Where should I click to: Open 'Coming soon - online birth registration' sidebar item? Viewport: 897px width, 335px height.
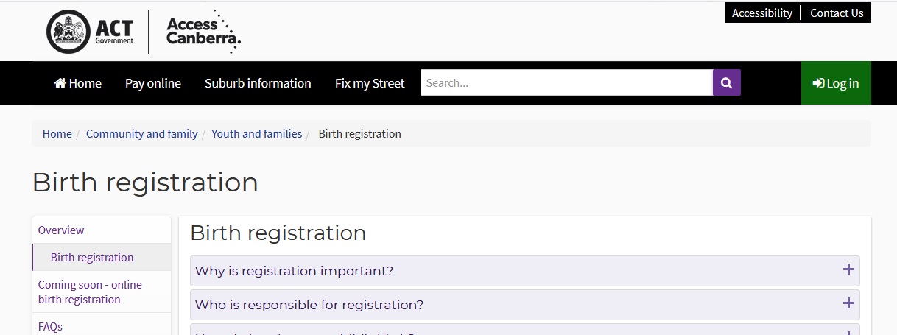pyautogui.click(x=90, y=292)
